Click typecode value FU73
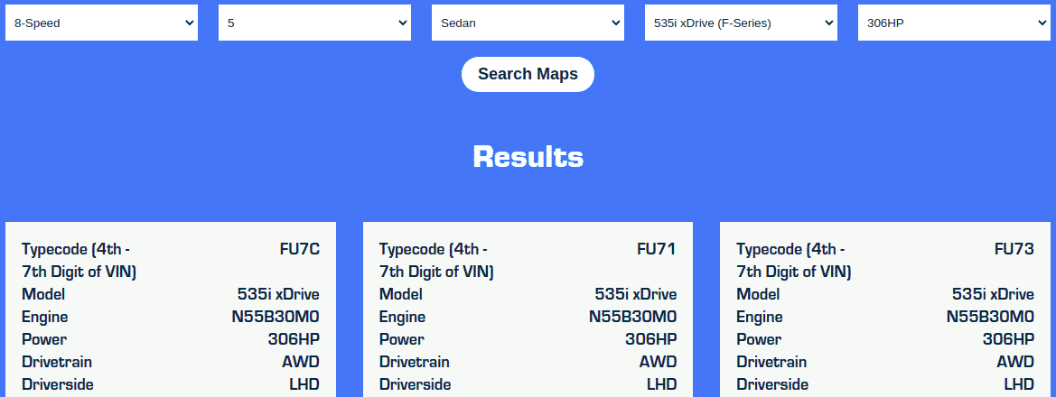The width and height of the screenshot is (1056, 397). coord(1014,250)
